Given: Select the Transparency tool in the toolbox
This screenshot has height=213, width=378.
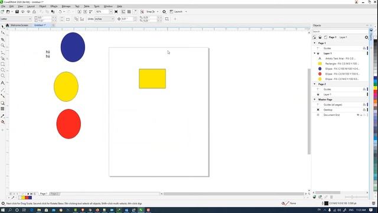Looking at the screenshot, I should [2, 109].
